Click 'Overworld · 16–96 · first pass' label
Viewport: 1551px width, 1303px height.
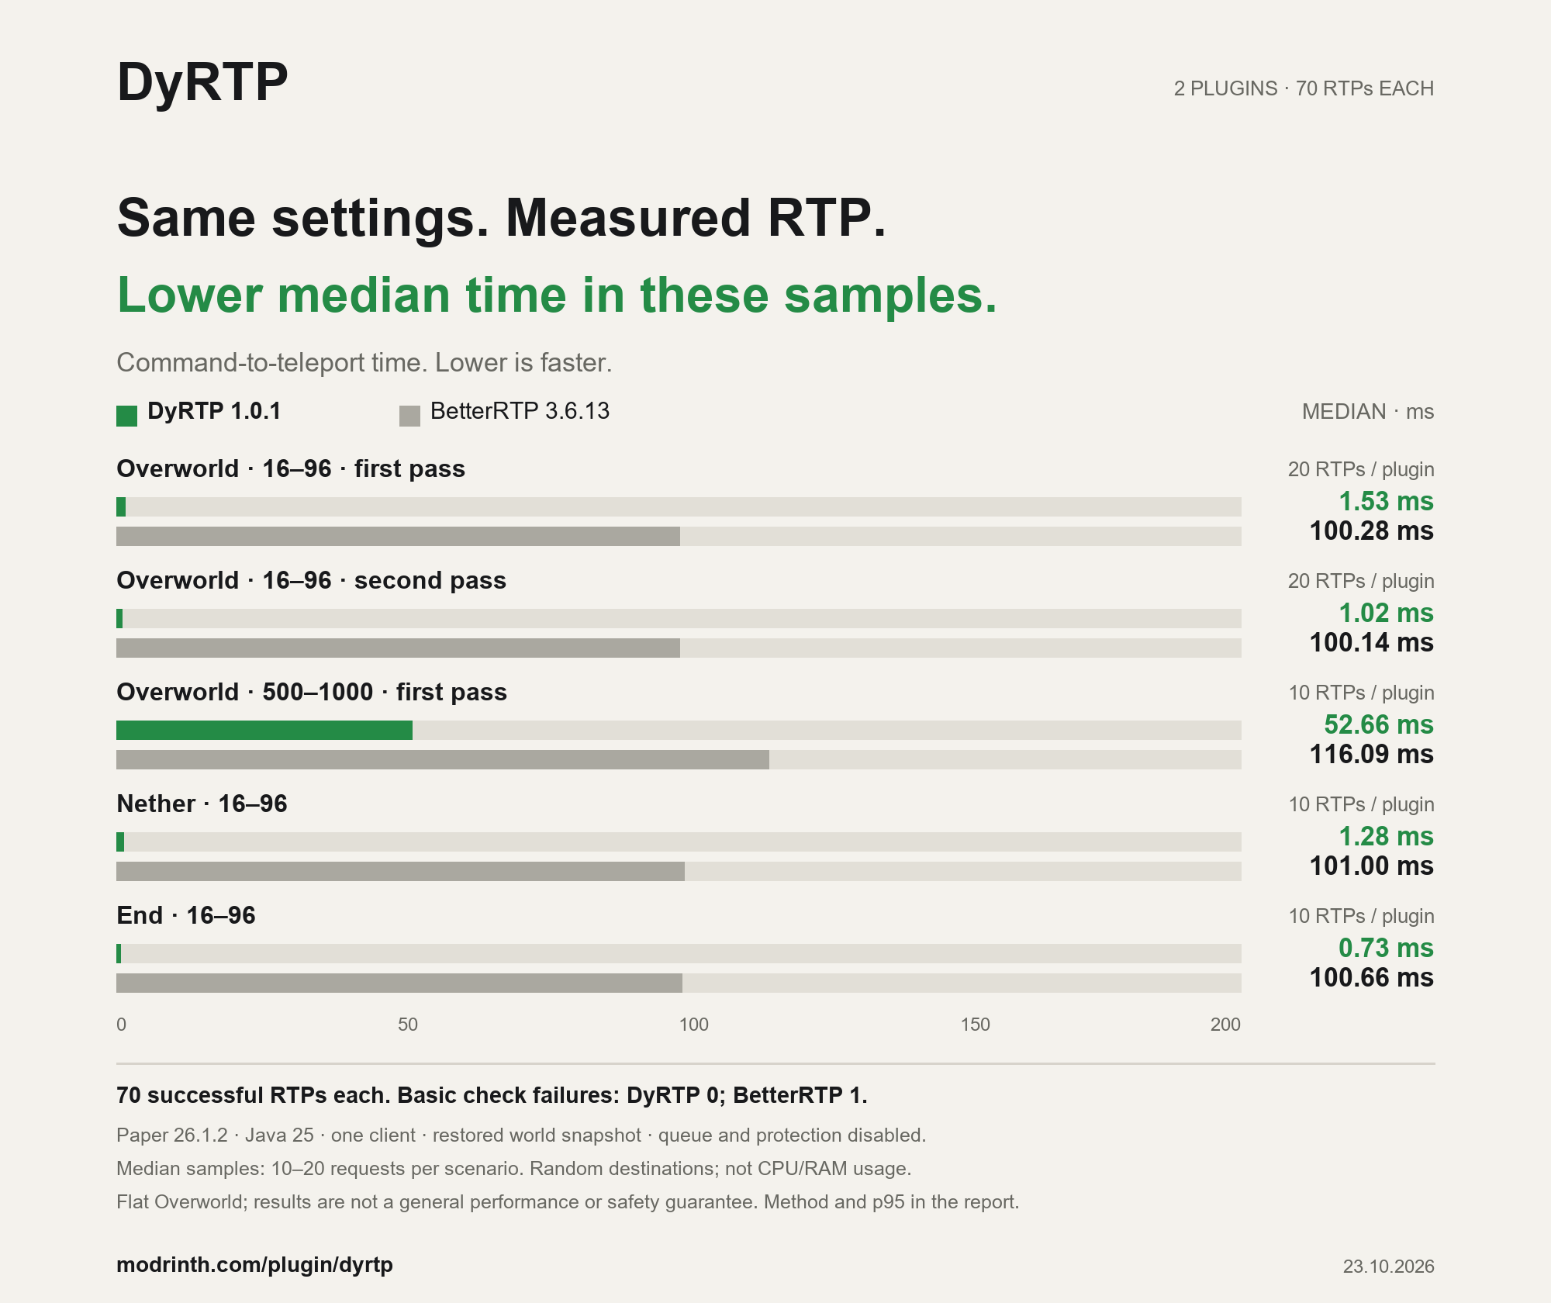[x=291, y=468]
